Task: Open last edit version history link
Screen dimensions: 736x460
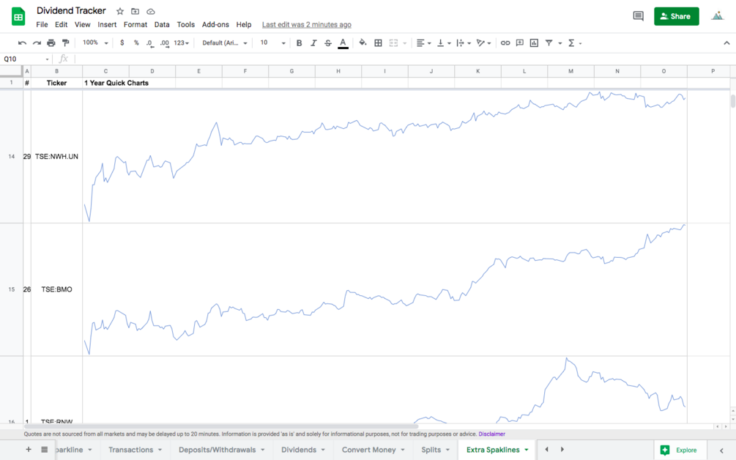Action: click(x=307, y=24)
